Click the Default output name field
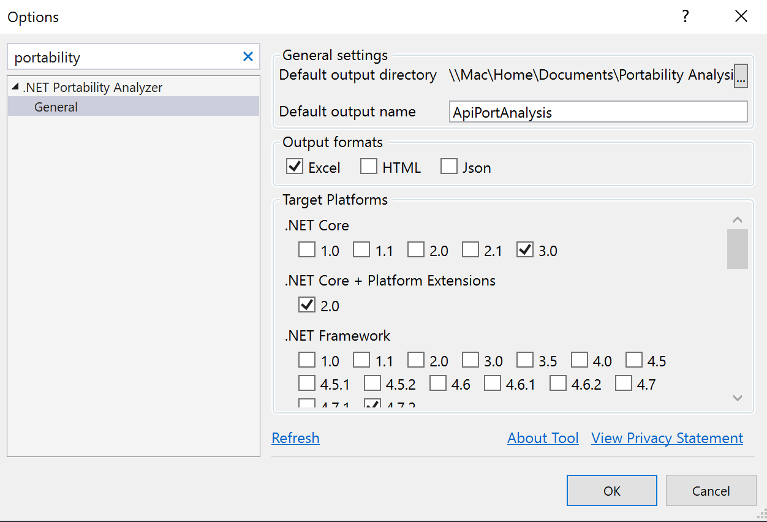Viewport: 767px width, 522px height. pos(599,112)
